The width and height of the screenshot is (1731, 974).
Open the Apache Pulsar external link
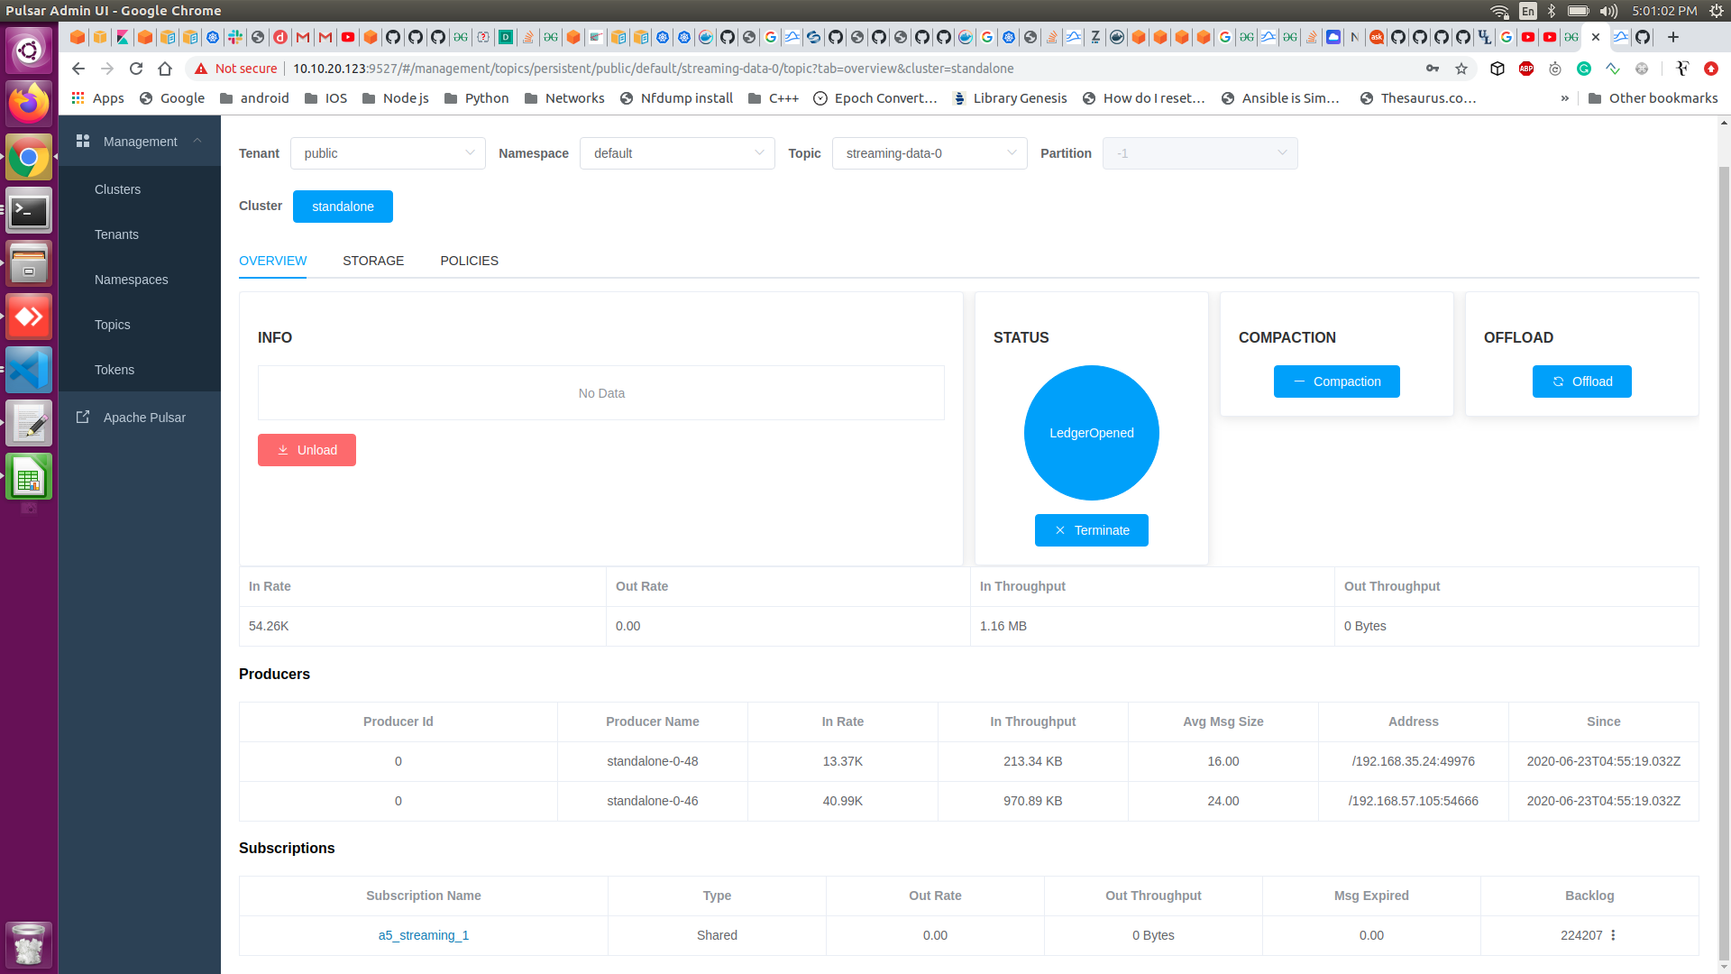[143, 417]
